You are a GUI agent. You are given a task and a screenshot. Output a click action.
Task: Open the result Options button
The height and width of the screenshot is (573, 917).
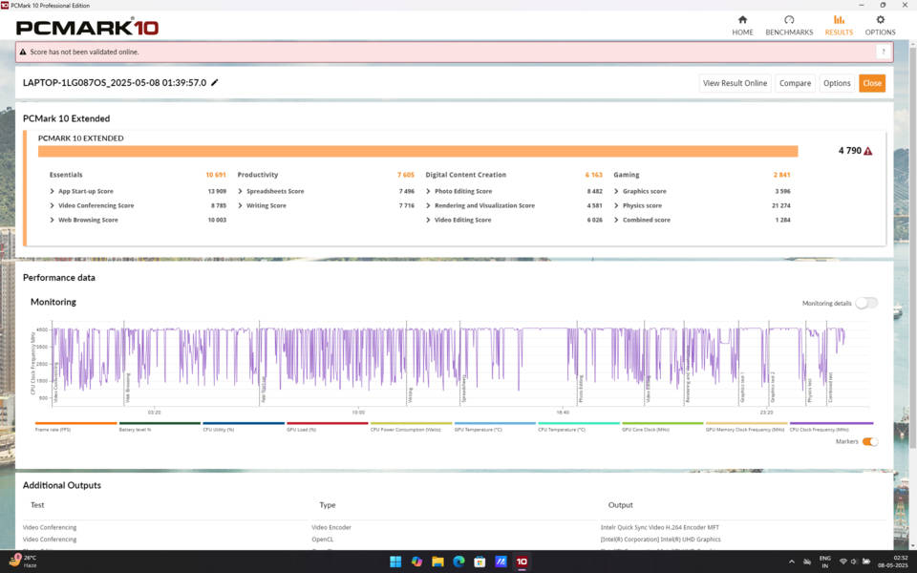[x=837, y=83]
